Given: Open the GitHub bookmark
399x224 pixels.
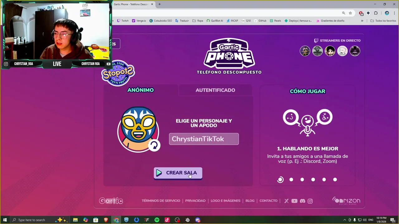Looking at the screenshot, I should point(260,21).
